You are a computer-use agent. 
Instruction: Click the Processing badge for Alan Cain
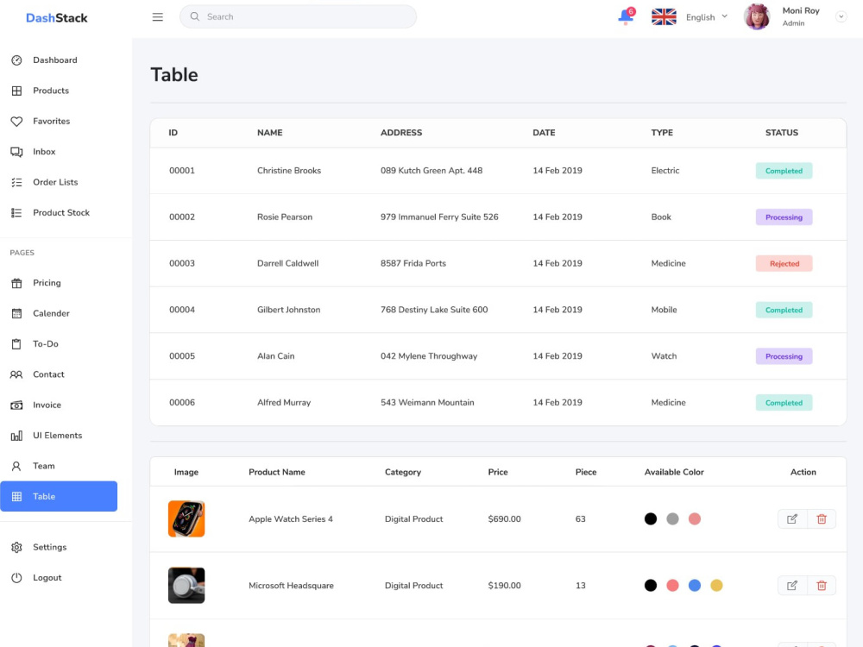click(x=784, y=356)
